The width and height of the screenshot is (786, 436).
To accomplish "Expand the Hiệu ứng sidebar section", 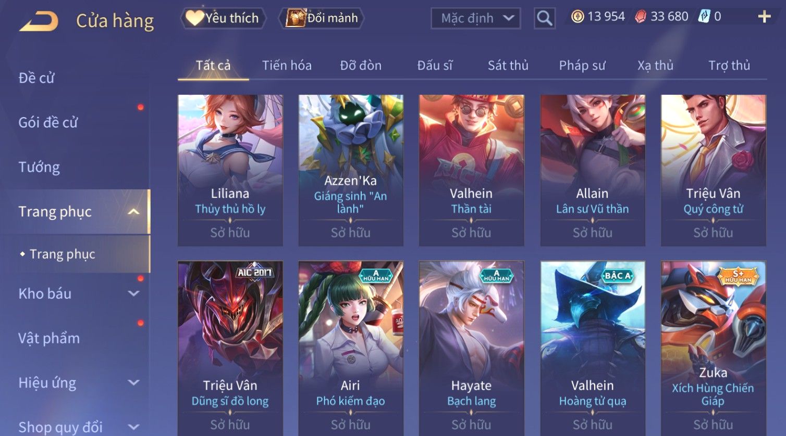I will coord(134,383).
